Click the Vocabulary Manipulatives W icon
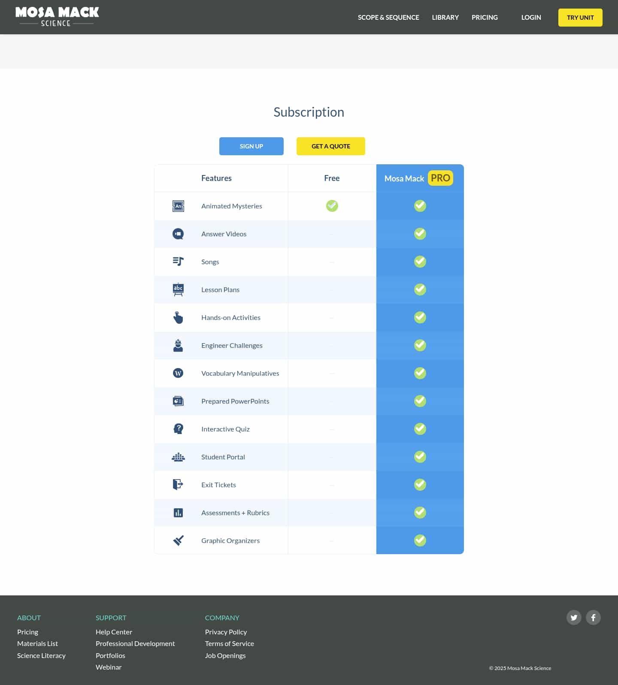618x685 pixels. click(178, 373)
